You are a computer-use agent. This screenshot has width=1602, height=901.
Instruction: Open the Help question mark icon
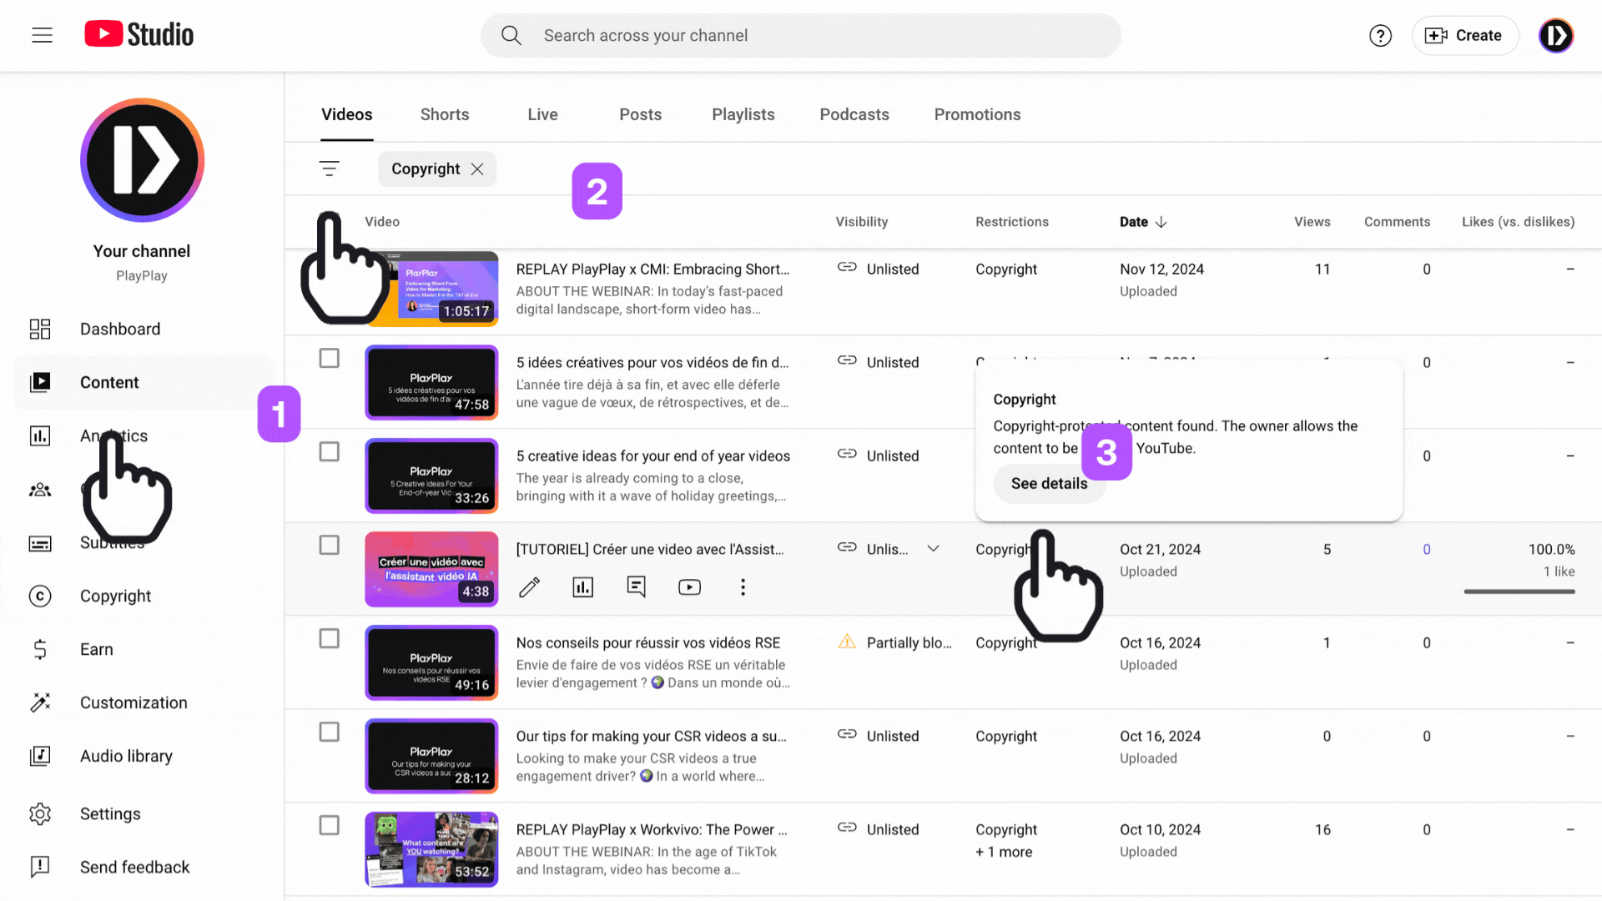tap(1380, 36)
